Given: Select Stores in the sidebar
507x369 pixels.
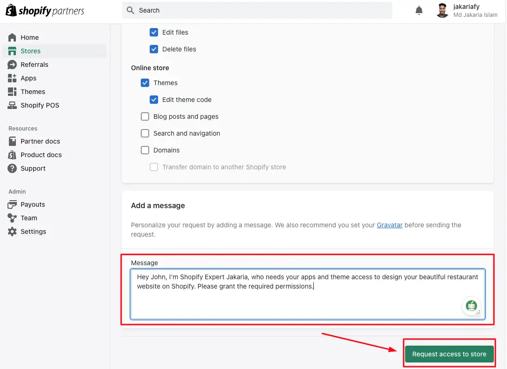Looking at the screenshot, I should pyautogui.click(x=54, y=51).
